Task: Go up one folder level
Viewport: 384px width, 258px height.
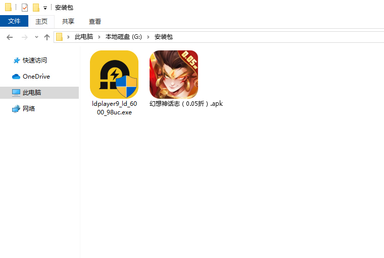Action: (47, 37)
